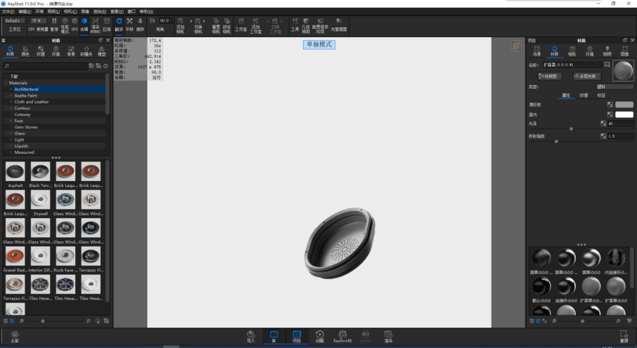Select the 平移 pan camera tool
Image resolution: width=637 pixels, height=348 pixels.
coord(130,24)
